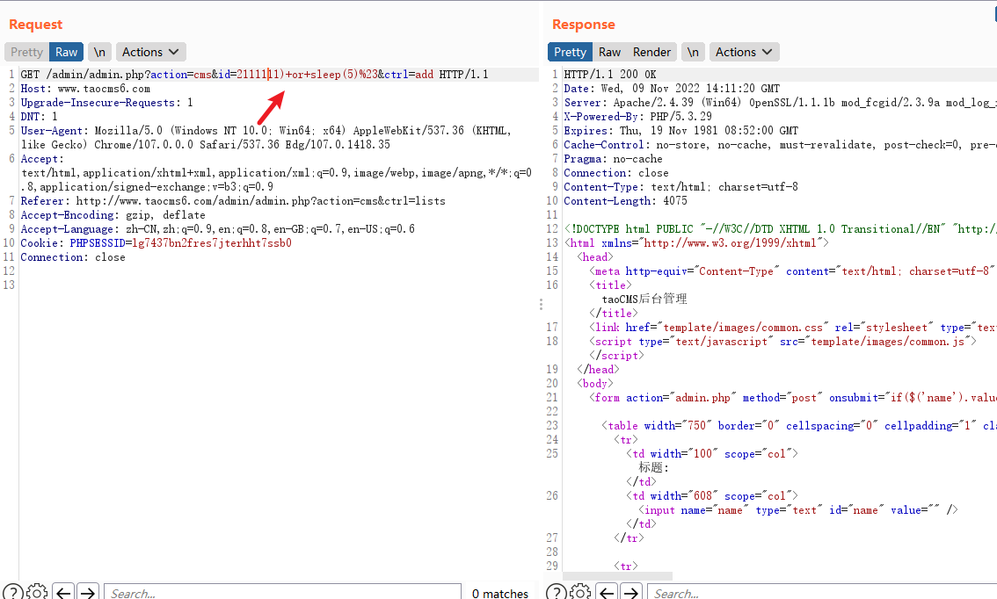This screenshot has height=599, width=997.
Task: Click the Response panel title
Action: click(x=583, y=25)
